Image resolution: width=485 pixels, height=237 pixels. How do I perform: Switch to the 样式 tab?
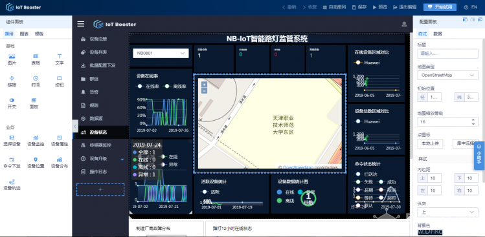pyautogui.click(x=422, y=34)
